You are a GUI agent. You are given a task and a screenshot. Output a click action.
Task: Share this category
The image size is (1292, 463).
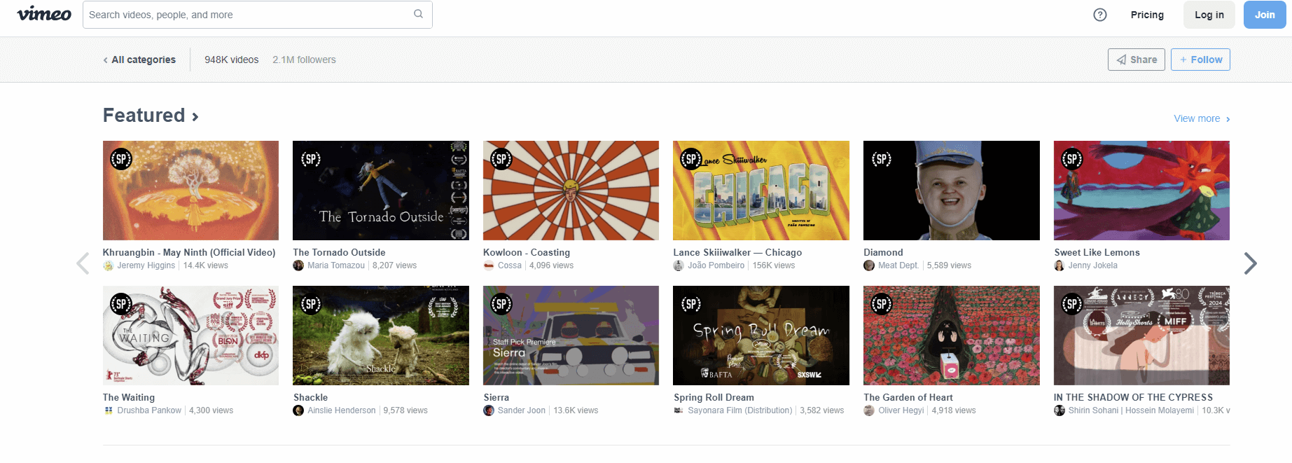[1137, 60]
